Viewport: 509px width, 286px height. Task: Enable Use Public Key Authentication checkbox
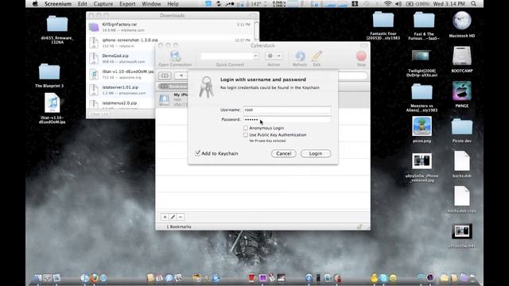click(246, 135)
